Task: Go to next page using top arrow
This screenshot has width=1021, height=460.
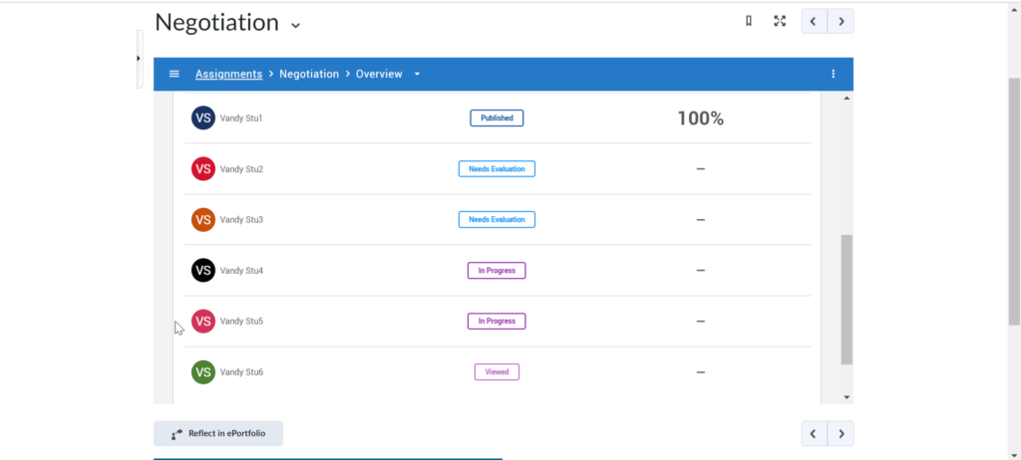Action: click(x=841, y=21)
